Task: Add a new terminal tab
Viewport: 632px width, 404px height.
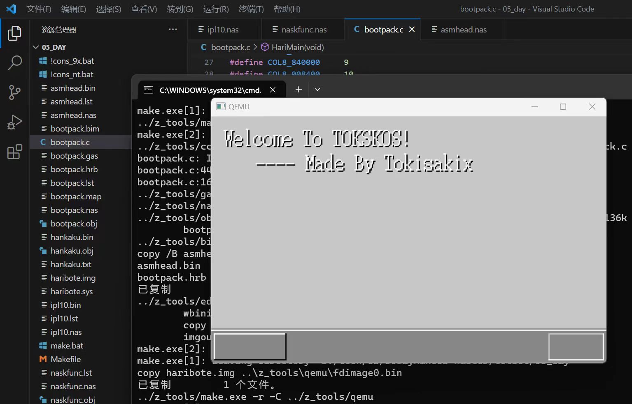Action: coord(299,89)
